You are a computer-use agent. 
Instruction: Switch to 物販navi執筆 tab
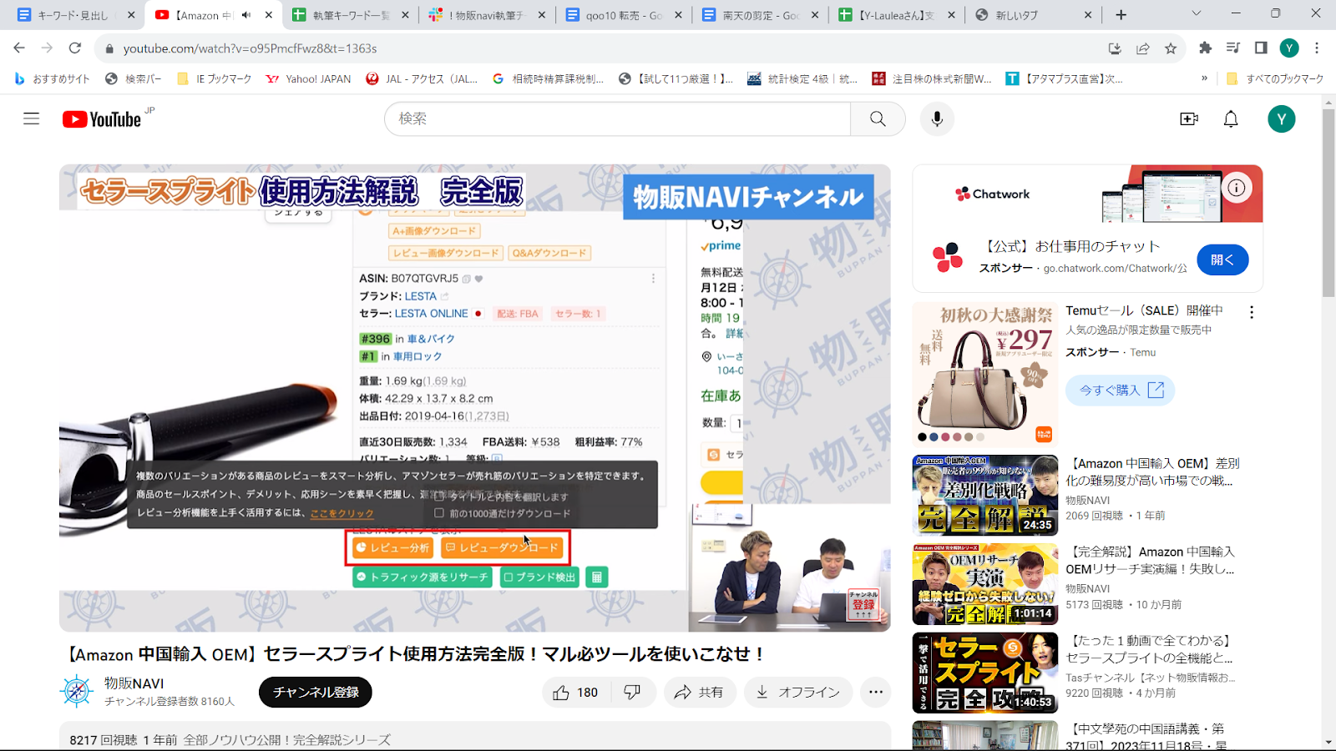(x=488, y=15)
